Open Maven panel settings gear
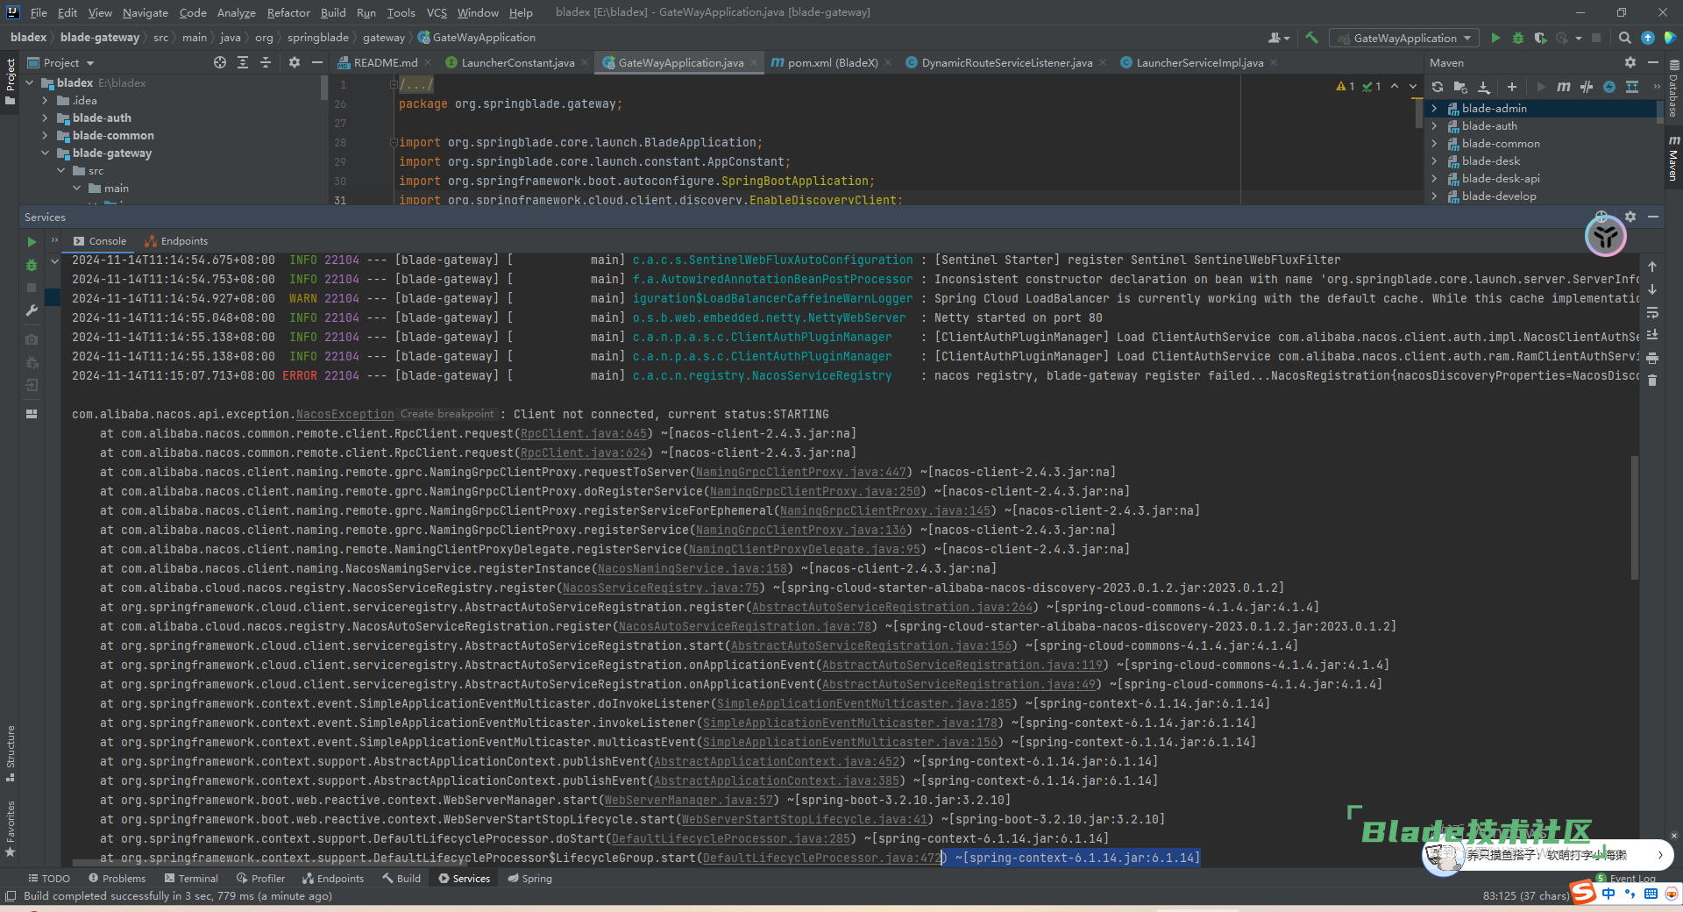This screenshot has height=912, width=1683. click(1630, 62)
